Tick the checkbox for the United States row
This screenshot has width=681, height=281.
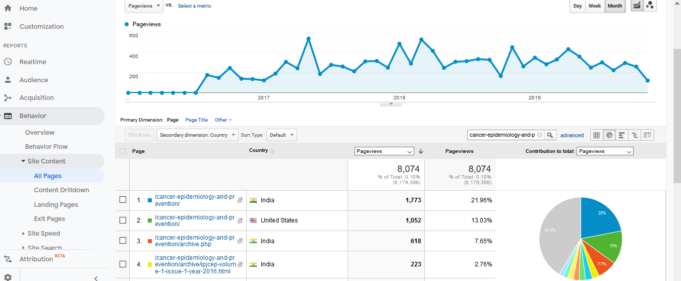point(123,220)
